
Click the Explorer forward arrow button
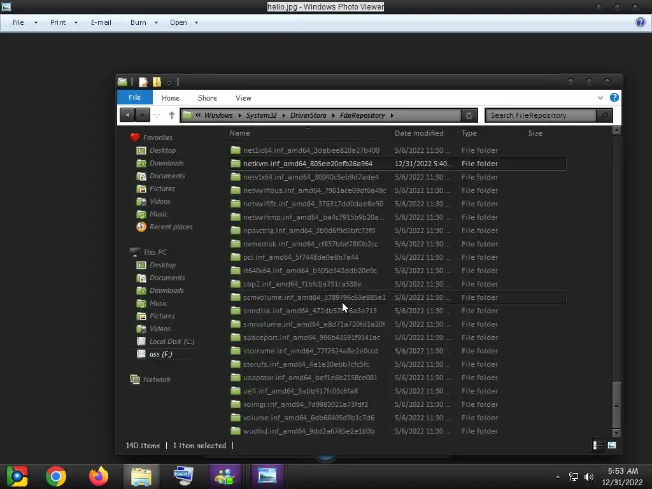click(142, 115)
